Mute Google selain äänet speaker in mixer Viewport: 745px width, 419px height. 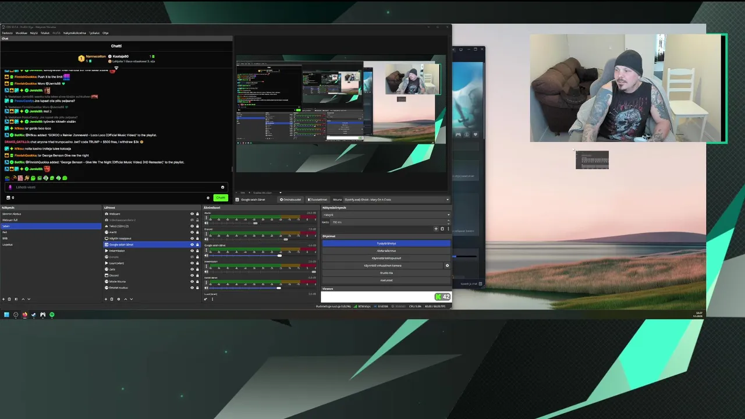pyautogui.click(x=206, y=255)
